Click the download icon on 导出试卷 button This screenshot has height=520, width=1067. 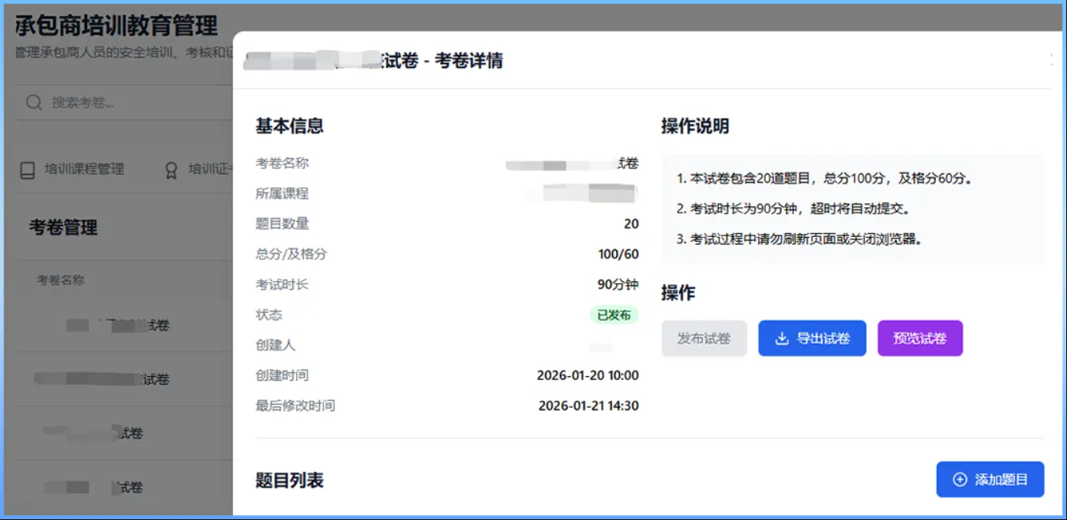(780, 337)
